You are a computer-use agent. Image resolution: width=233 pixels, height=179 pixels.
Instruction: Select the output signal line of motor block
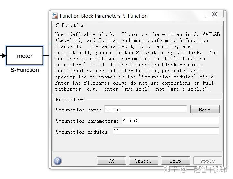46,56
